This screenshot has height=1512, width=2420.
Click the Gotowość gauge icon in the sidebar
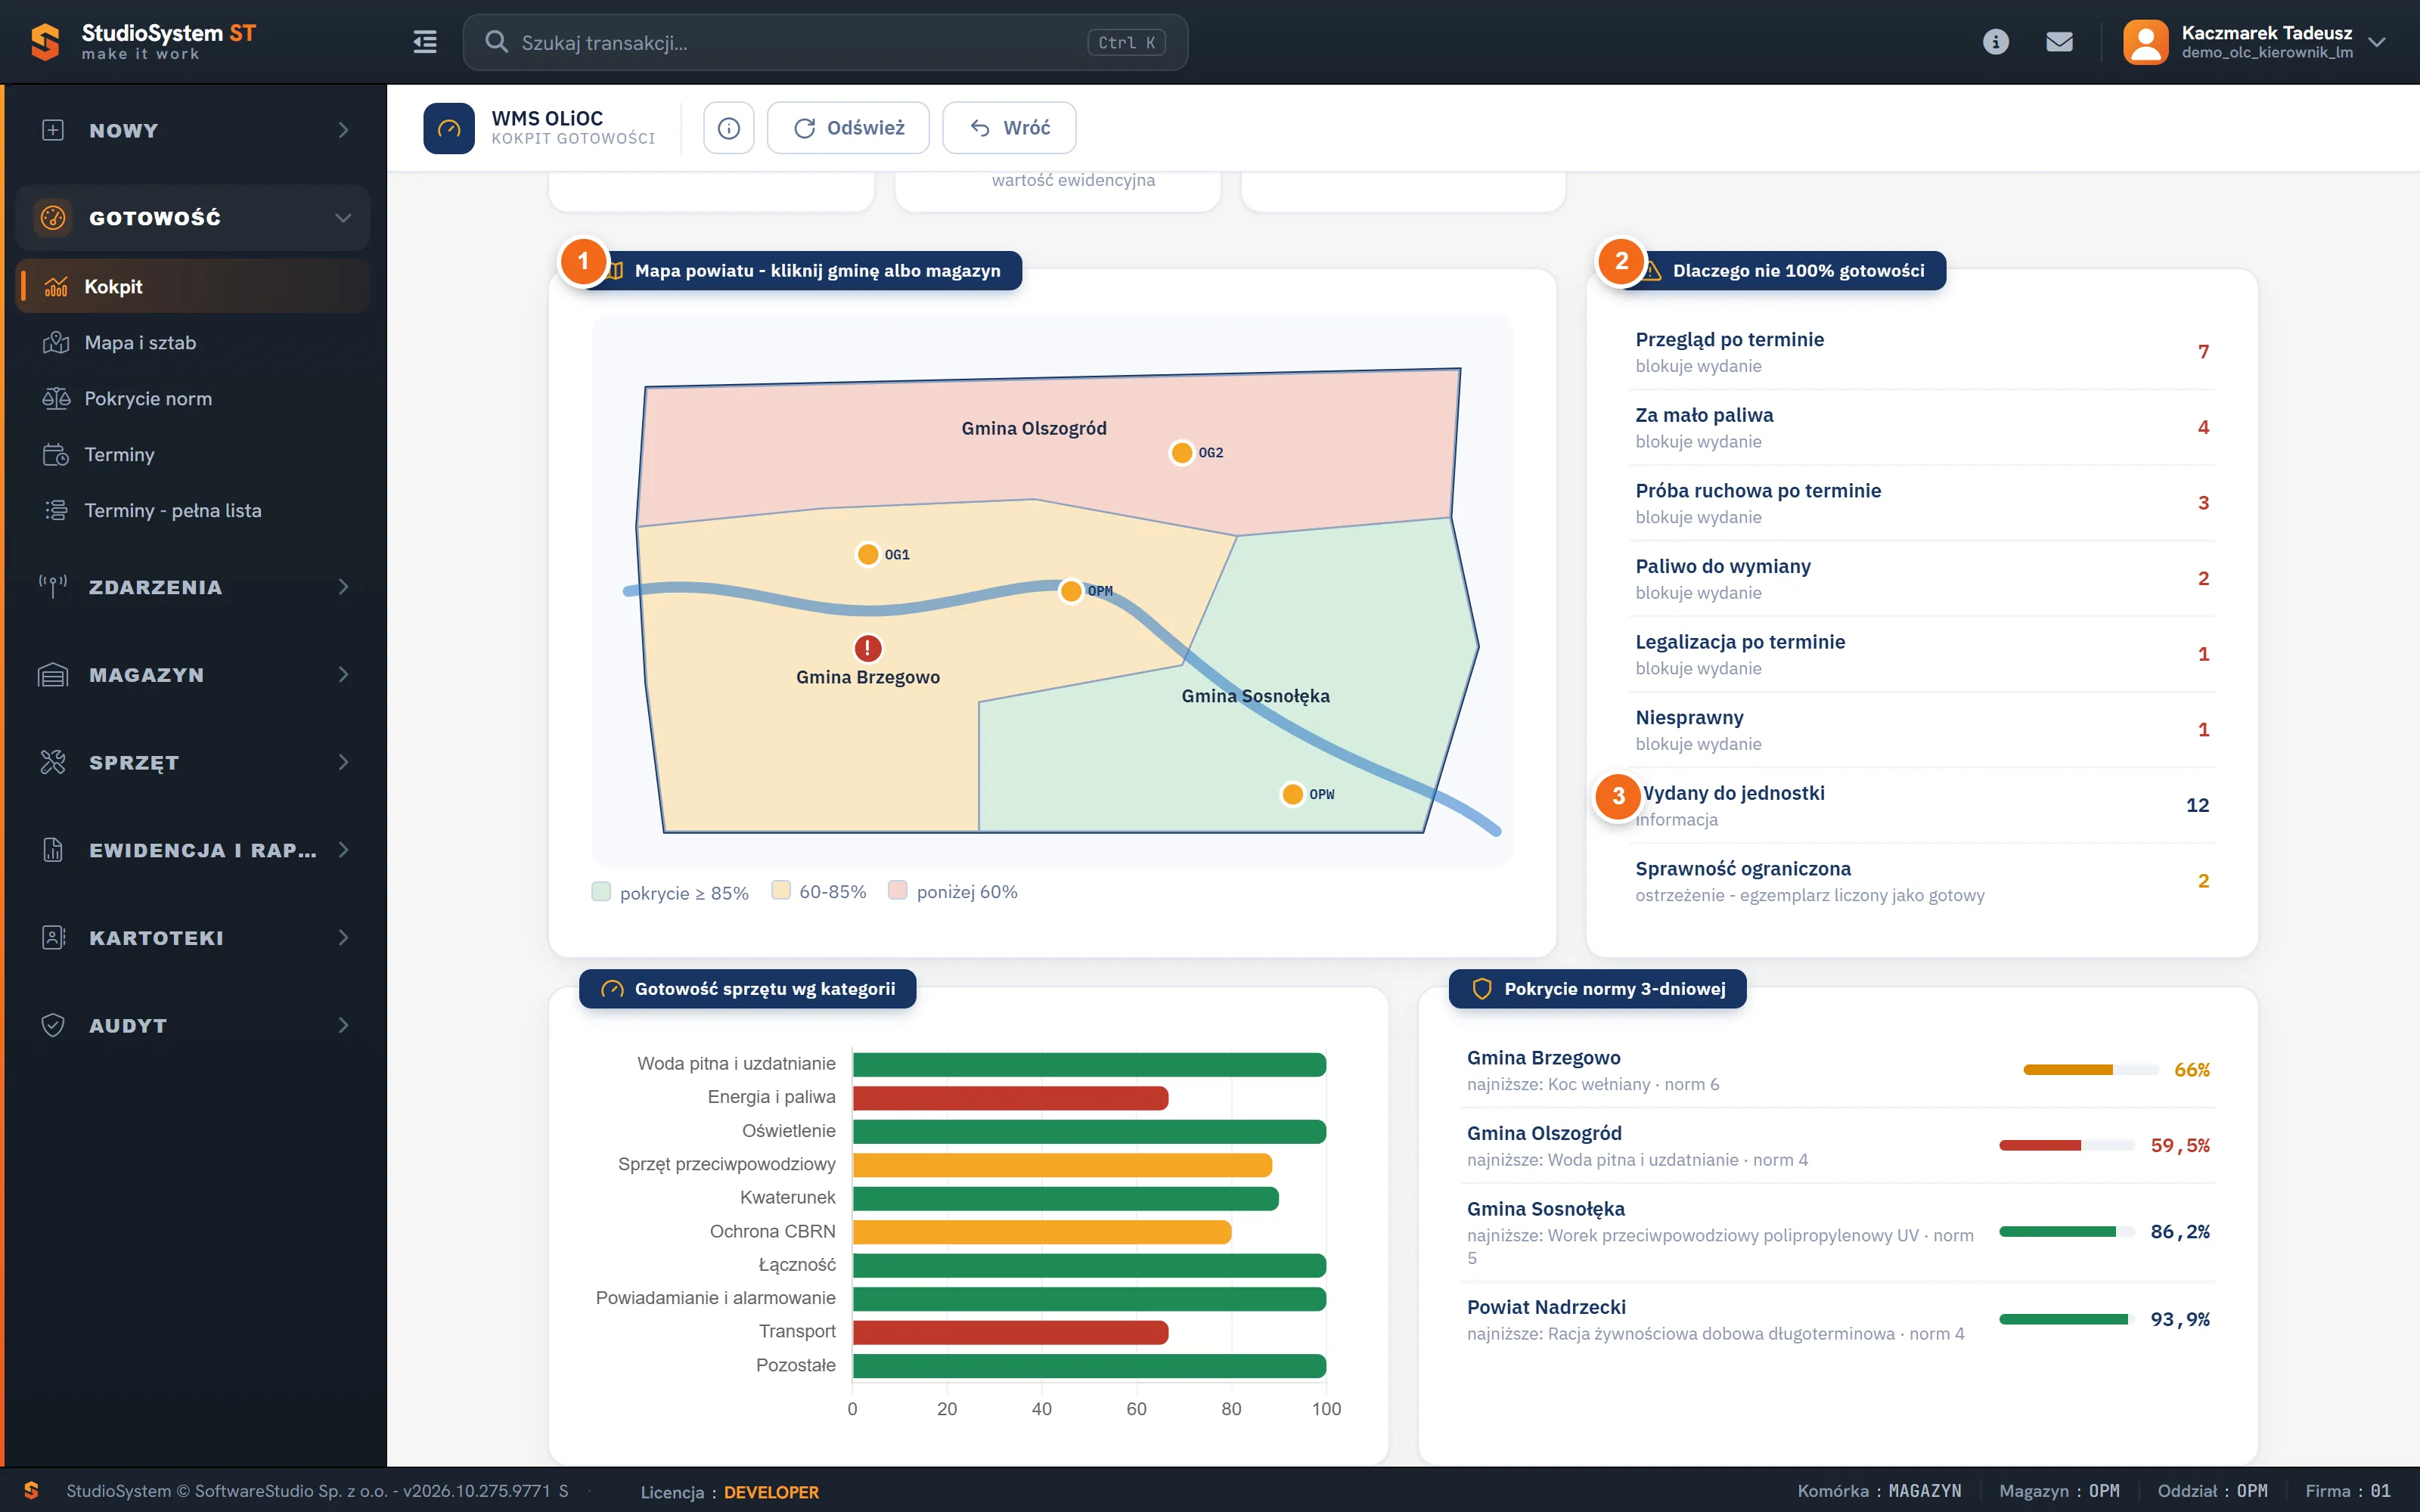[53, 217]
